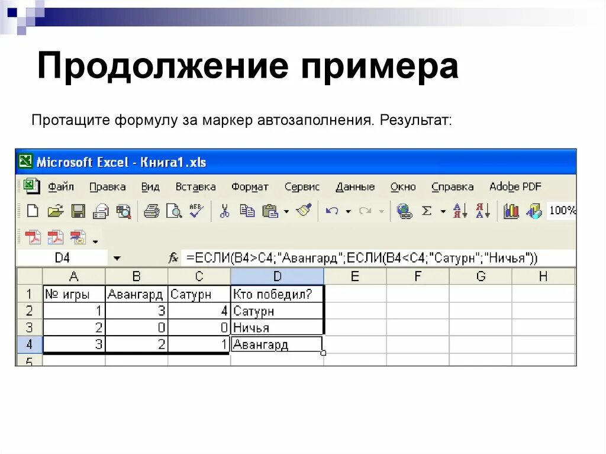The height and width of the screenshot is (454, 606).
Task: Open the Сервис menu
Action: pos(302,187)
